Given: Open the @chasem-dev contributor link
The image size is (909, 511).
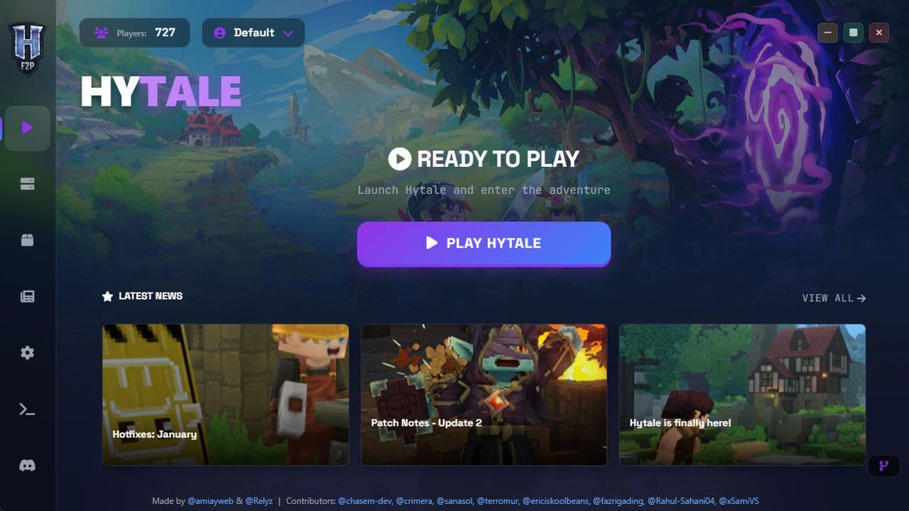Looking at the screenshot, I should click(365, 501).
